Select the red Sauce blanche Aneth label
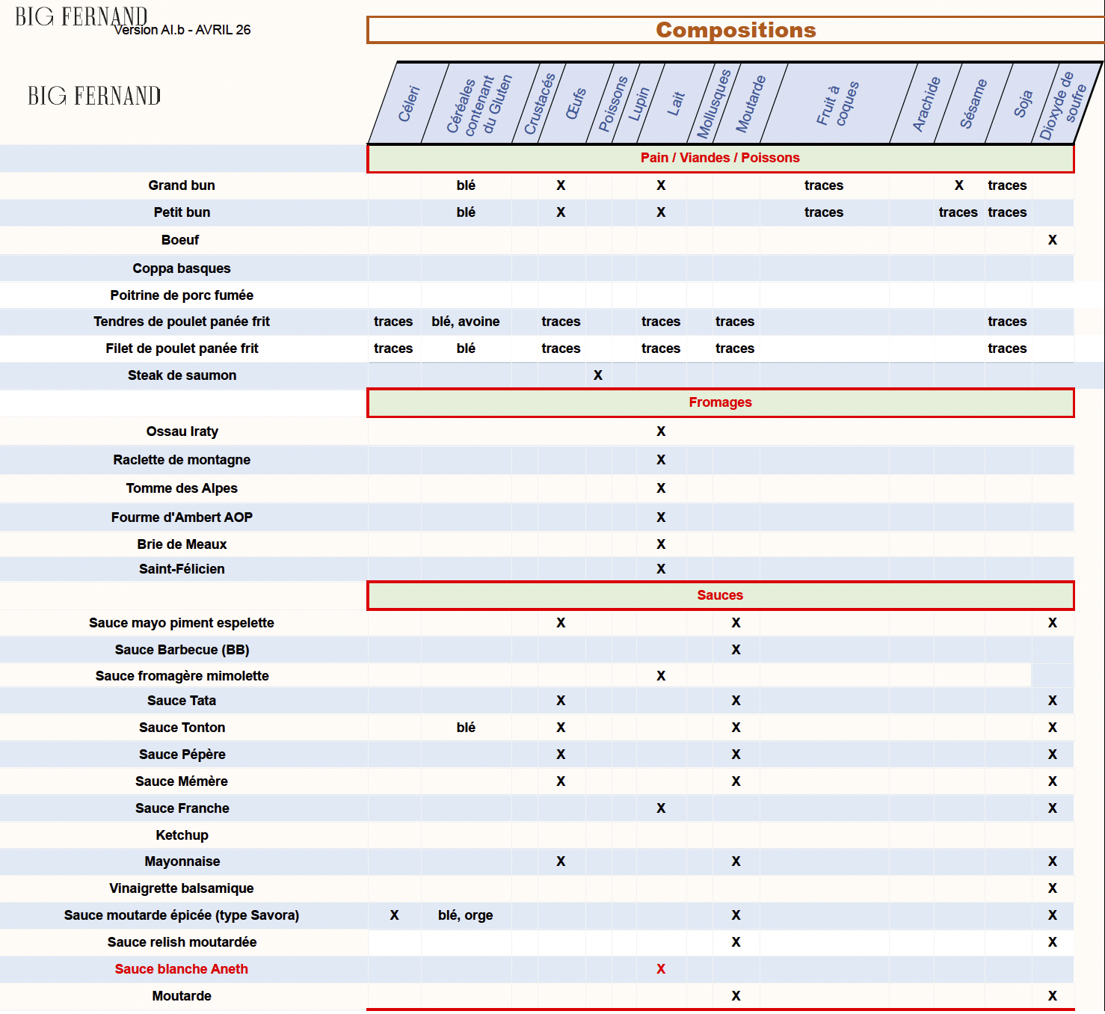This screenshot has height=1014, width=1105. click(182, 969)
